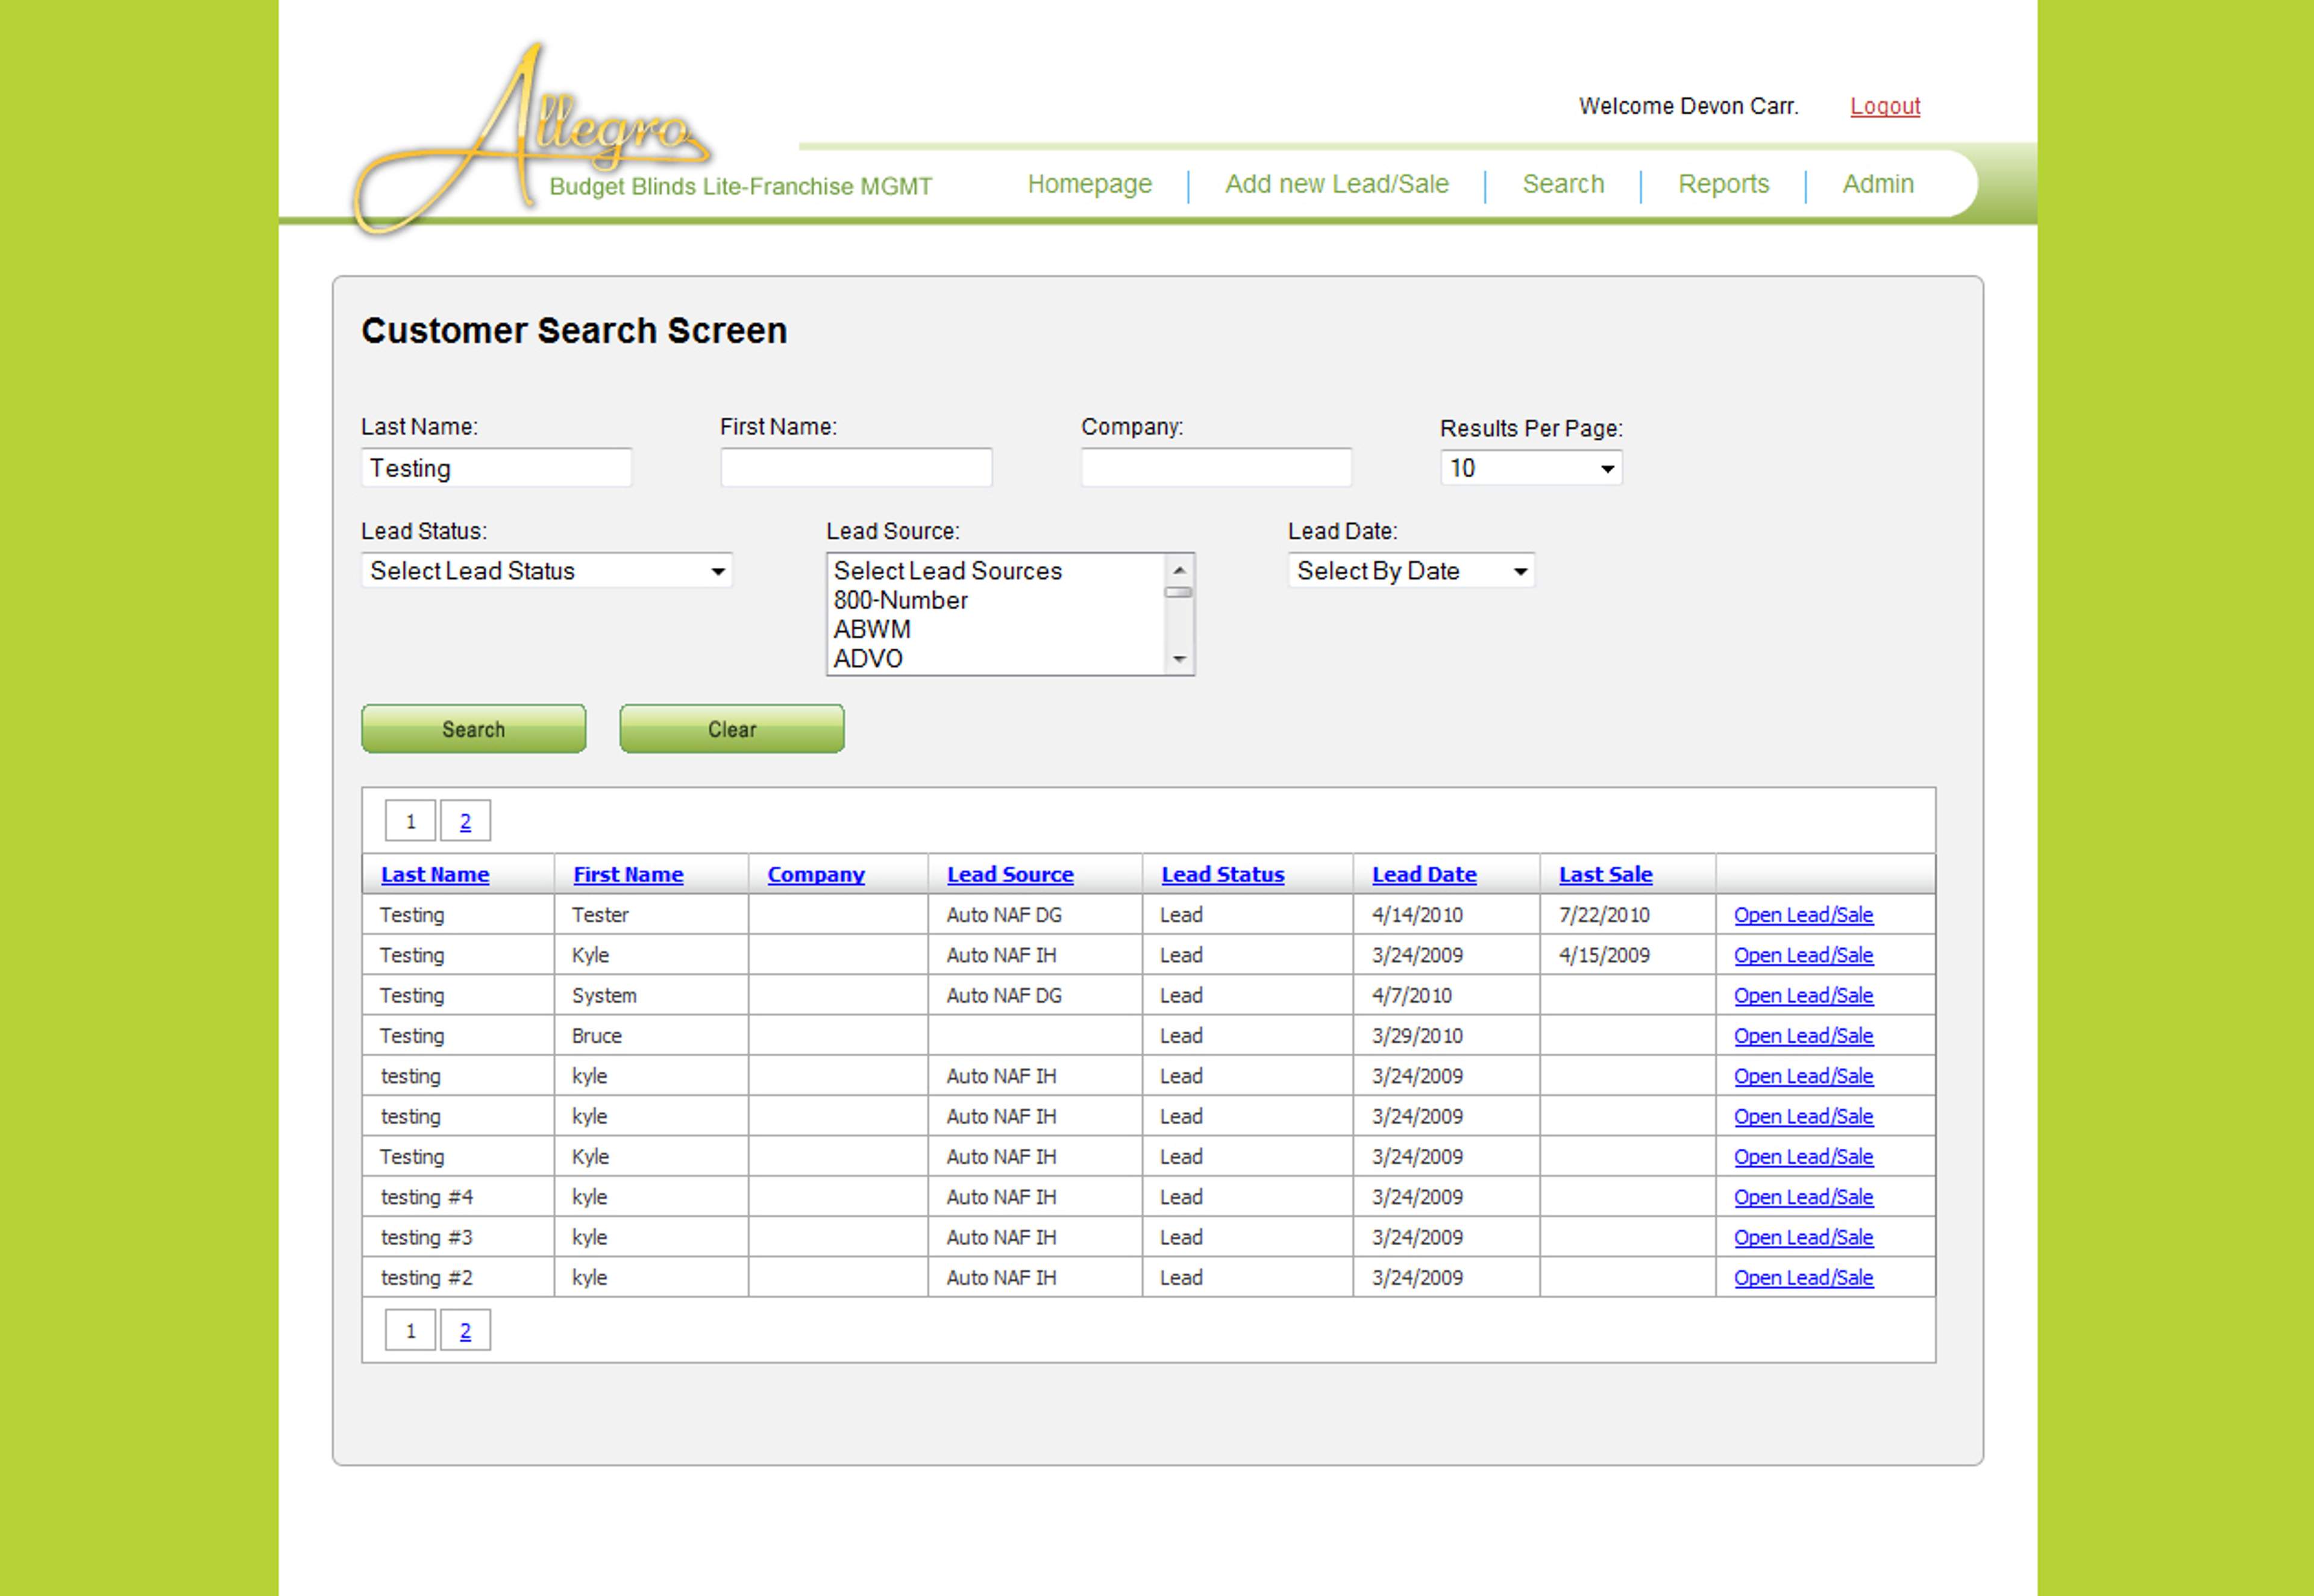Sort by Lead Source column header
Screen dimensions: 2314x1596
1009,875
